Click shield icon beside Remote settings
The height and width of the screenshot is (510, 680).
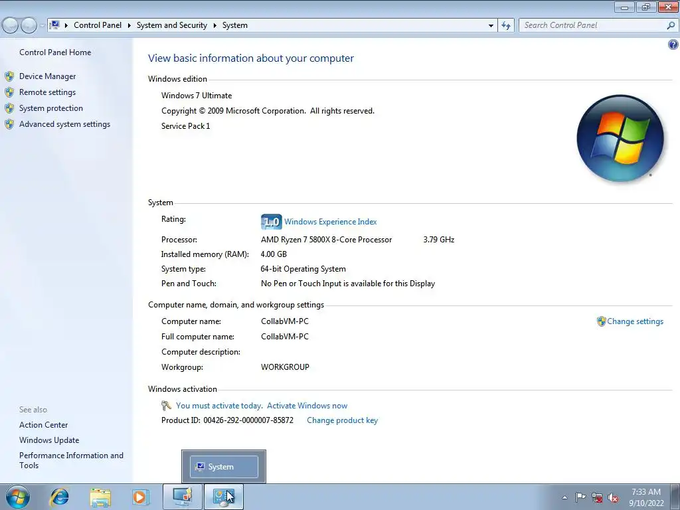coord(9,92)
